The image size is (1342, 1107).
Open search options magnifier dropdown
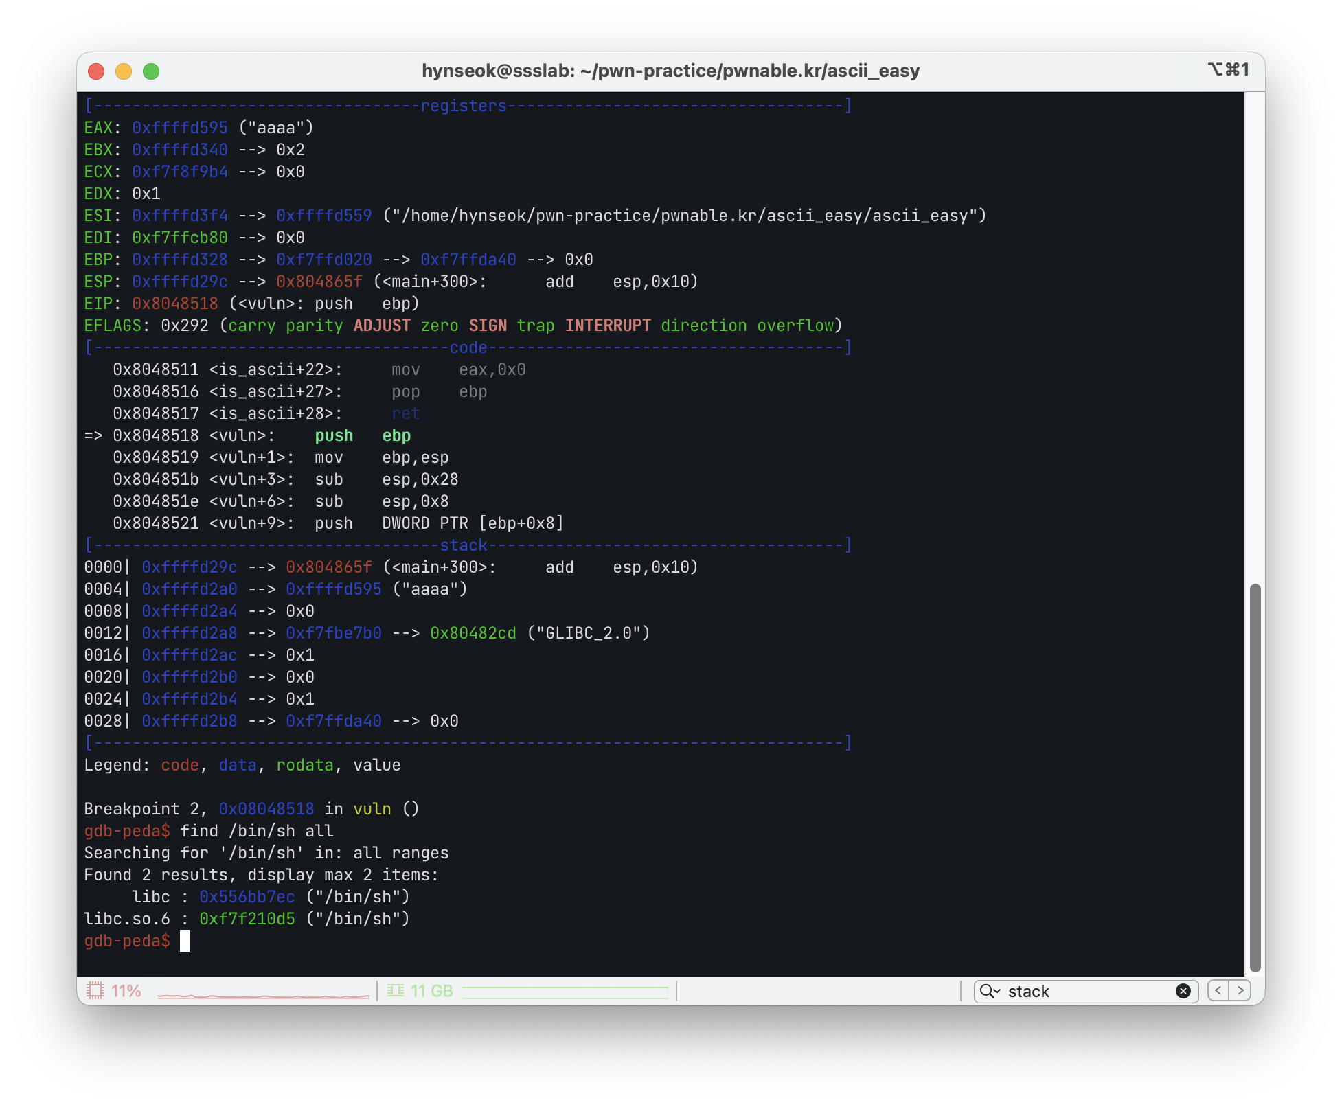[990, 991]
